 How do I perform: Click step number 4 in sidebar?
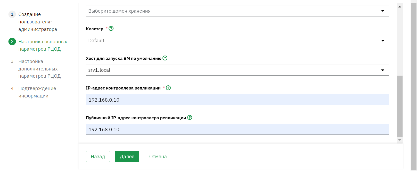coord(12,88)
